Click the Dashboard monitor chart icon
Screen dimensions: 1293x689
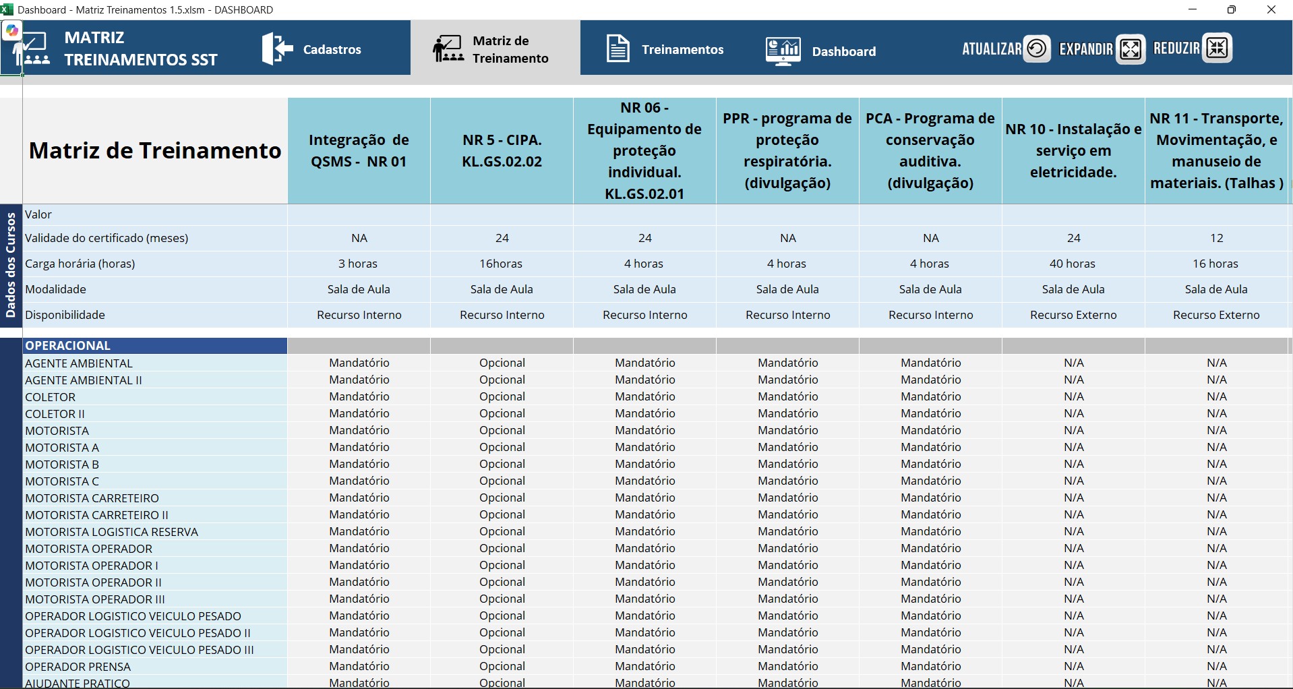point(783,51)
